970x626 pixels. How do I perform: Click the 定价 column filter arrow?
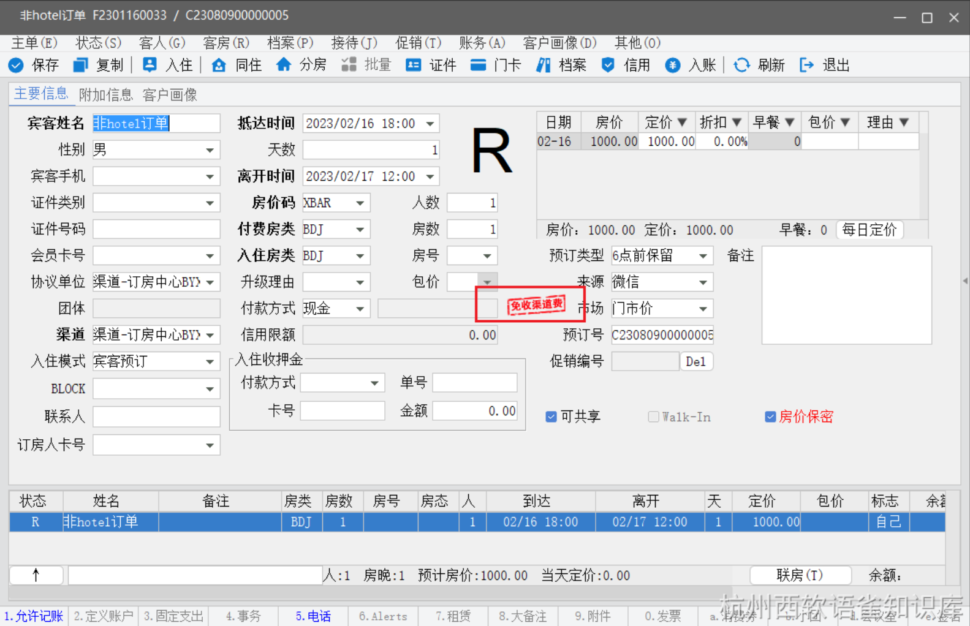click(x=682, y=123)
